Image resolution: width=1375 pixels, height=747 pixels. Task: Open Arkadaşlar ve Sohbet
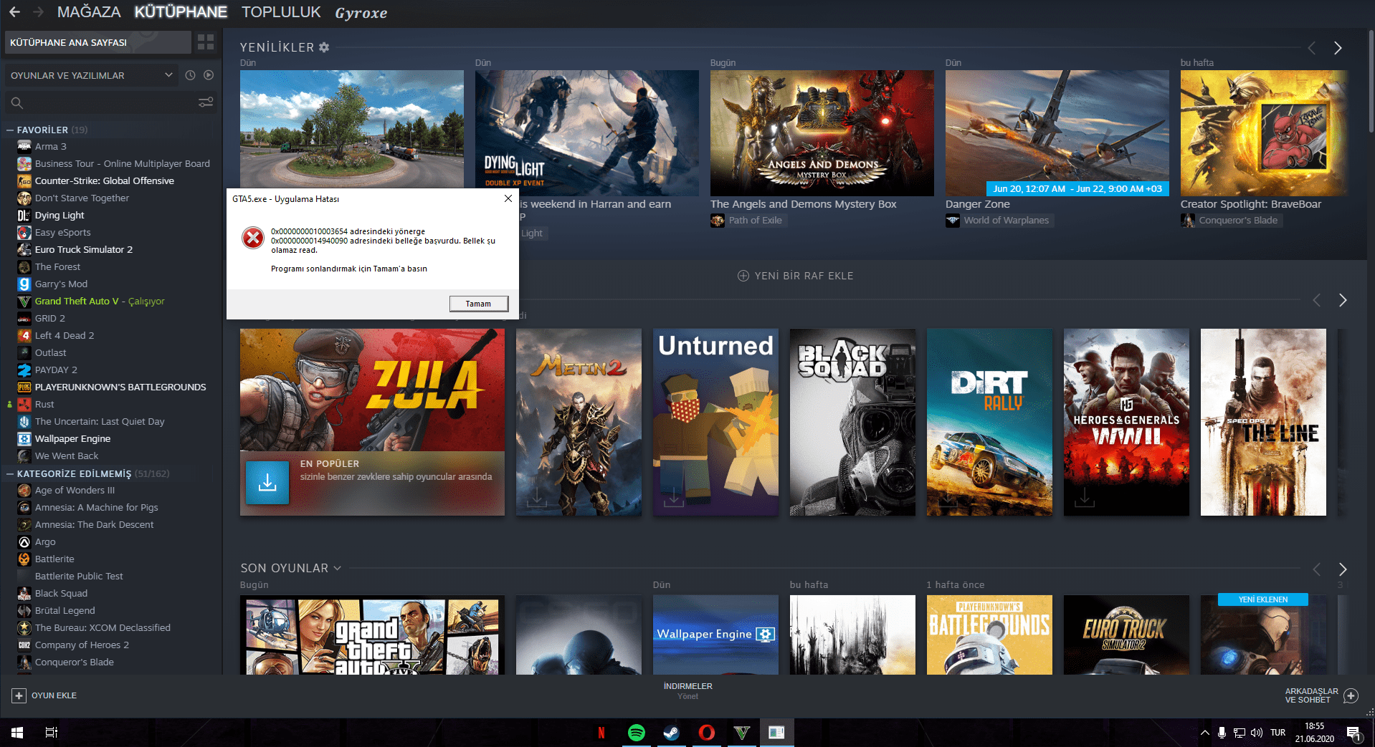click(1321, 695)
